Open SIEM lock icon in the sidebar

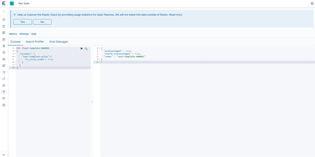[4, 85]
